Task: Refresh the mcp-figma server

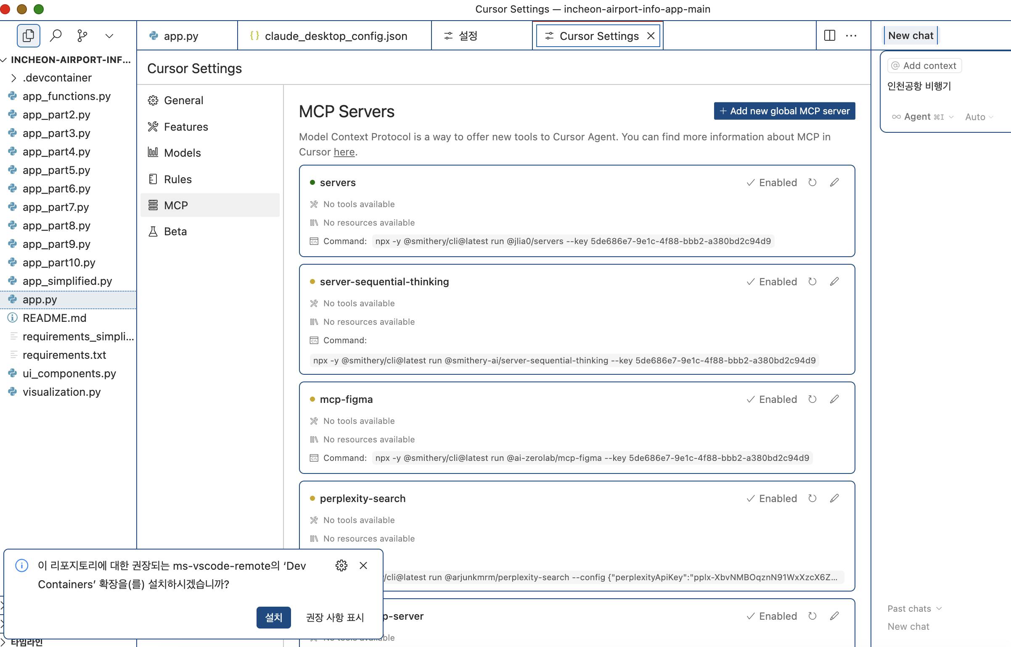Action: 812,399
